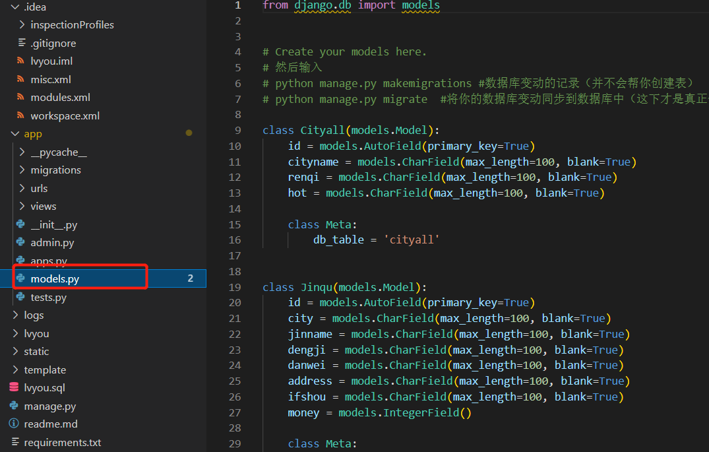Click the danwei field name
709x452 pixels.
pyautogui.click(x=307, y=365)
